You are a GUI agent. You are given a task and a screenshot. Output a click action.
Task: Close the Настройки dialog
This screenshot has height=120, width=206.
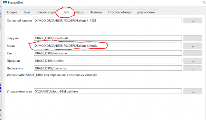(204, 2)
